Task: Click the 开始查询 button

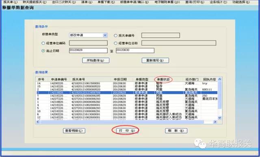Action: coord(96,61)
